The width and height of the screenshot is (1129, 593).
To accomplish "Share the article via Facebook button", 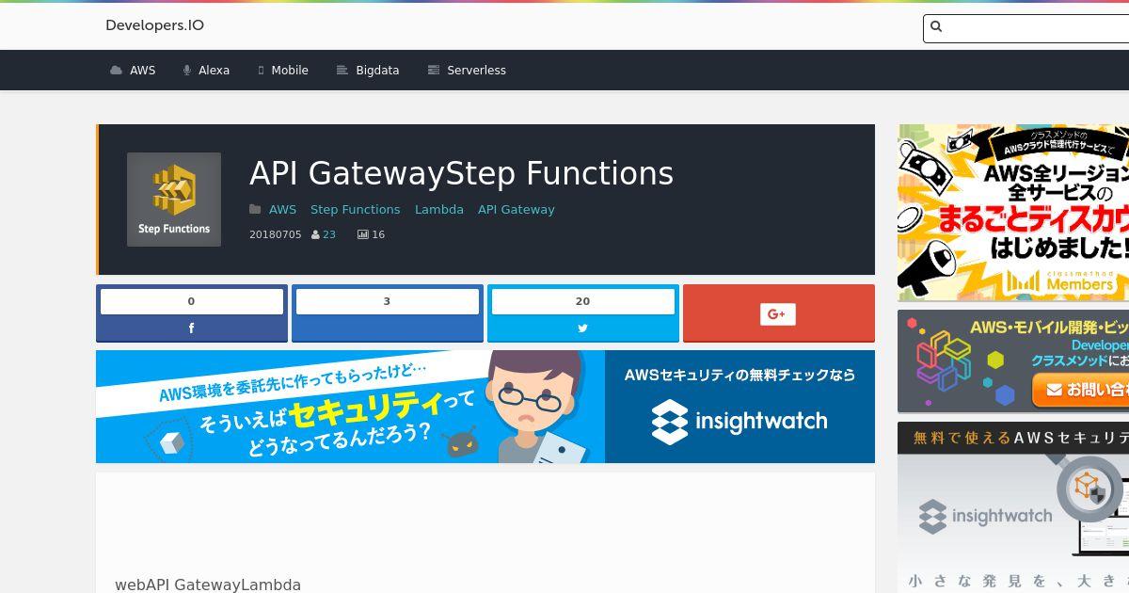I will click(192, 329).
